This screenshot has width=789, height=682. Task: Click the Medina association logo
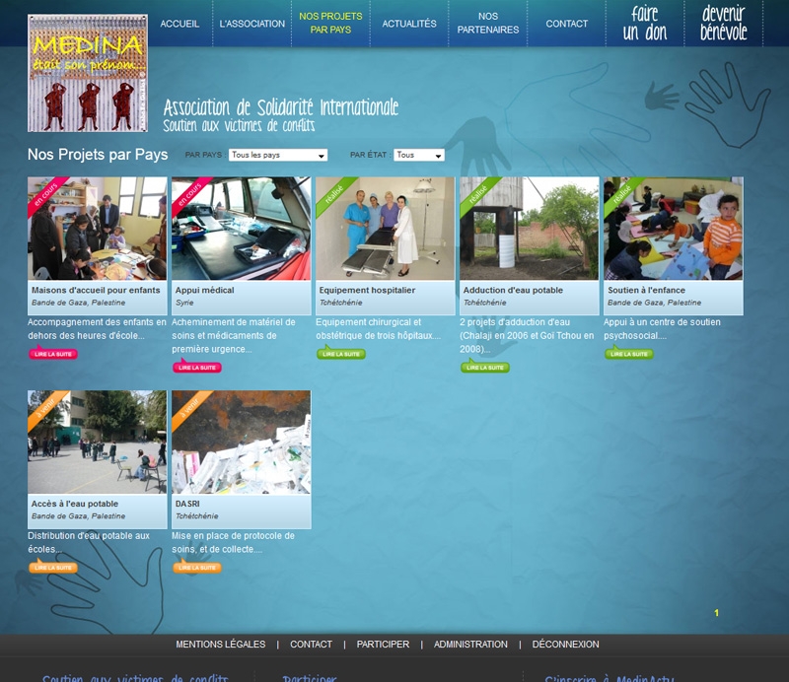click(x=88, y=74)
